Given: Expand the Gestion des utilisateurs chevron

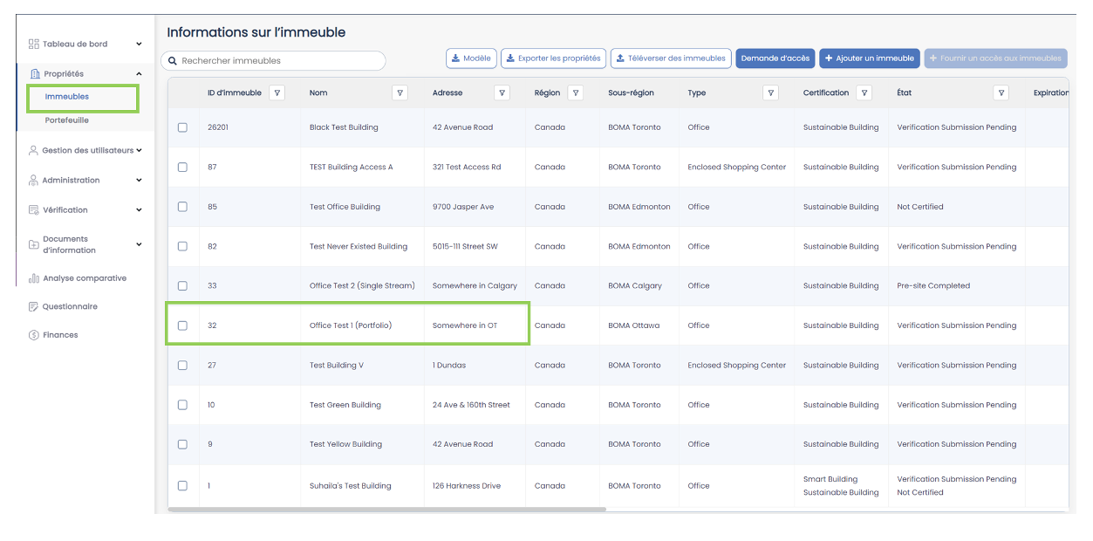Looking at the screenshot, I should [x=139, y=150].
